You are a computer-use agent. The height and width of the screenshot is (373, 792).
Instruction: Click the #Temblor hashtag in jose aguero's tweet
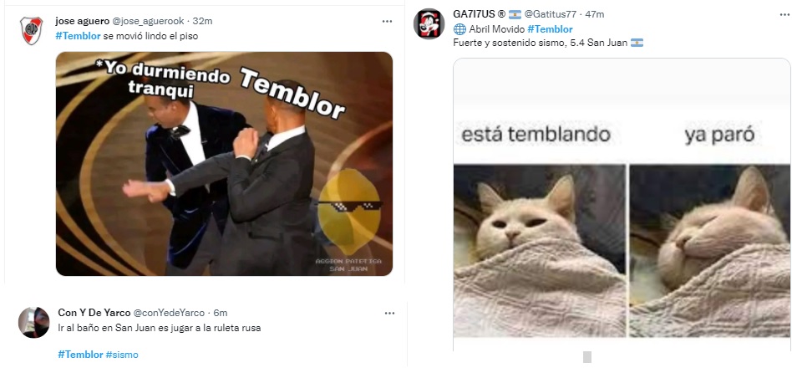tap(78, 36)
